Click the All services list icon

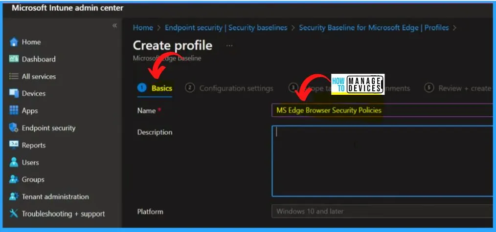tap(14, 76)
